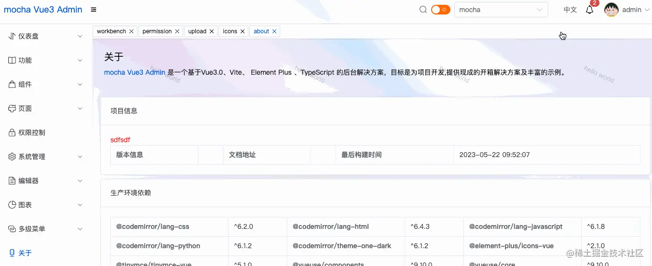Click the @codemirror/lang-css cell

(x=170, y=226)
